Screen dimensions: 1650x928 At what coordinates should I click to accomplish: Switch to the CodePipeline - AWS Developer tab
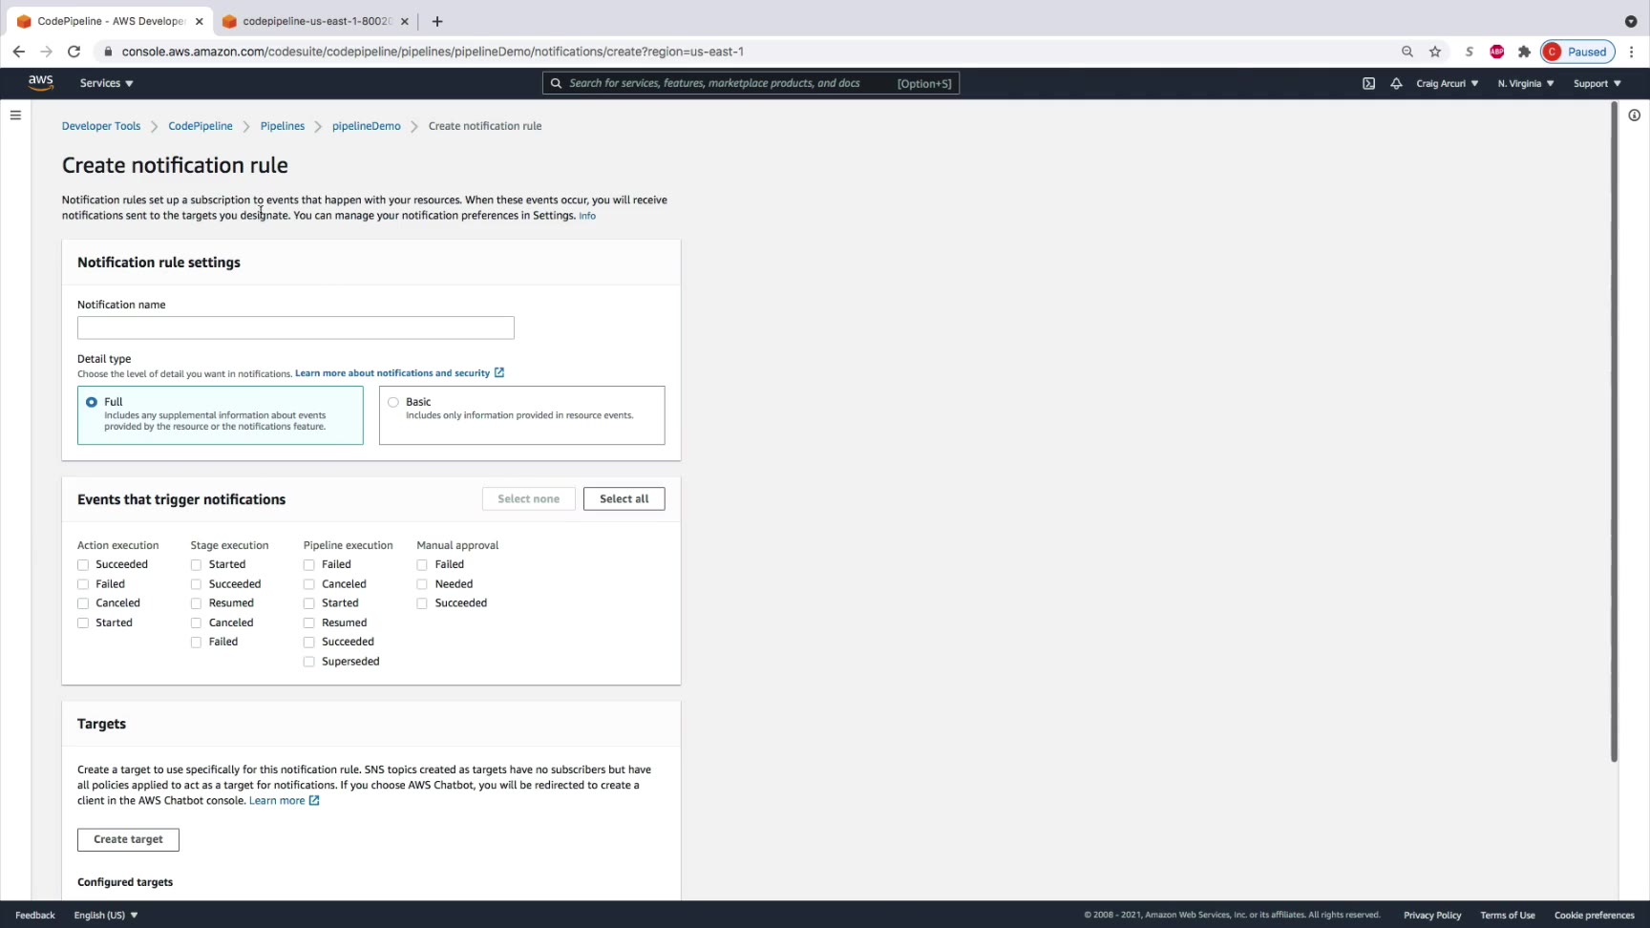pyautogui.click(x=108, y=21)
